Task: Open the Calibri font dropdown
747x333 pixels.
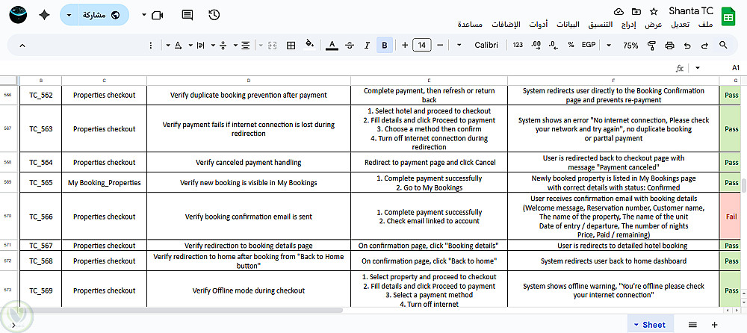Action: point(480,46)
